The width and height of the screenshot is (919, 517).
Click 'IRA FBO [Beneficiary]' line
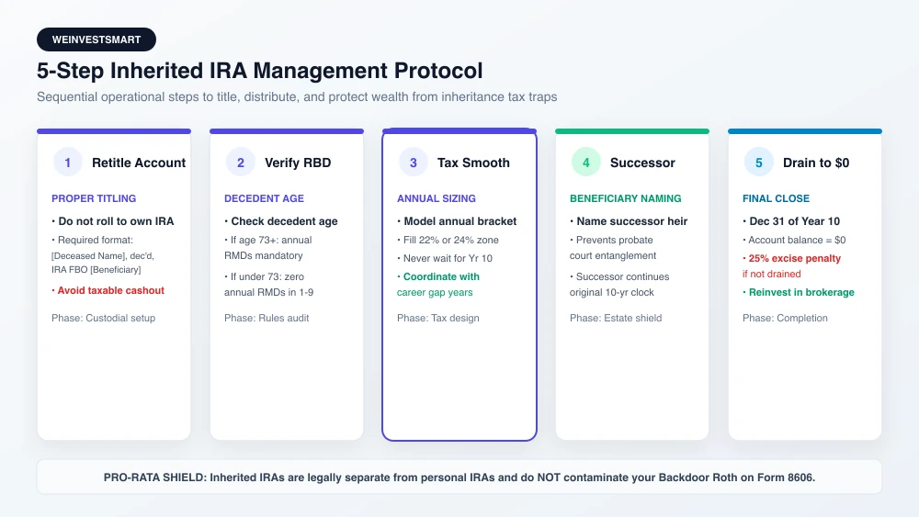coord(96,270)
